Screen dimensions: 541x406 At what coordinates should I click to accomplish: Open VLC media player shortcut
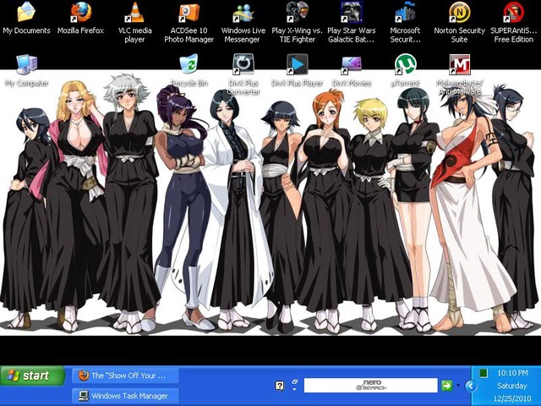134,12
